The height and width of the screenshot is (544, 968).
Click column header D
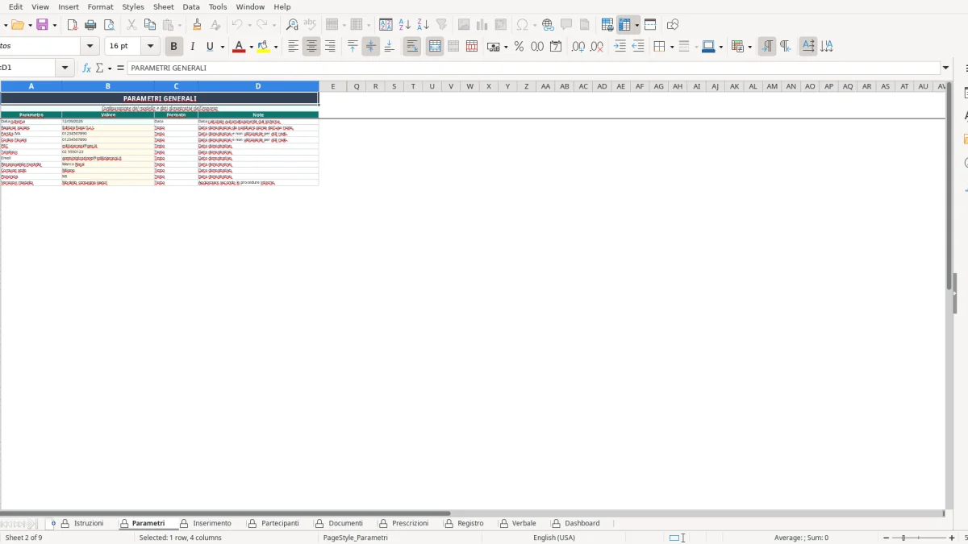[x=258, y=86]
